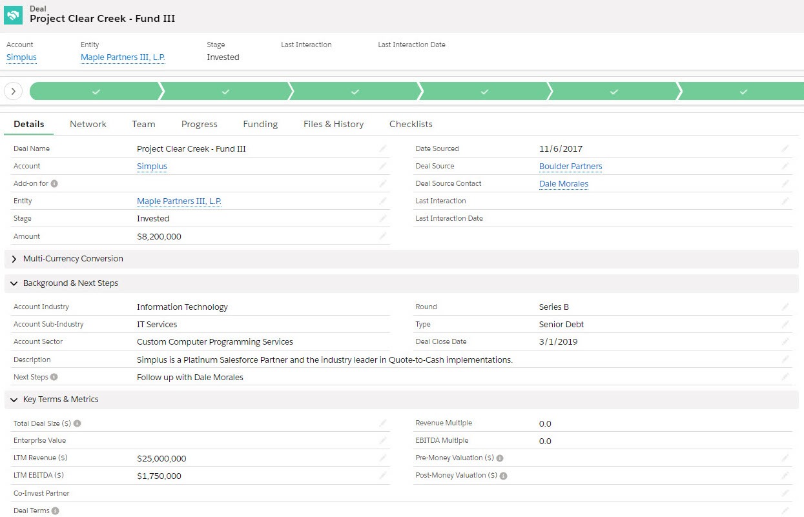Switch to the Progress tab
This screenshot has height=517, width=804.
[199, 124]
